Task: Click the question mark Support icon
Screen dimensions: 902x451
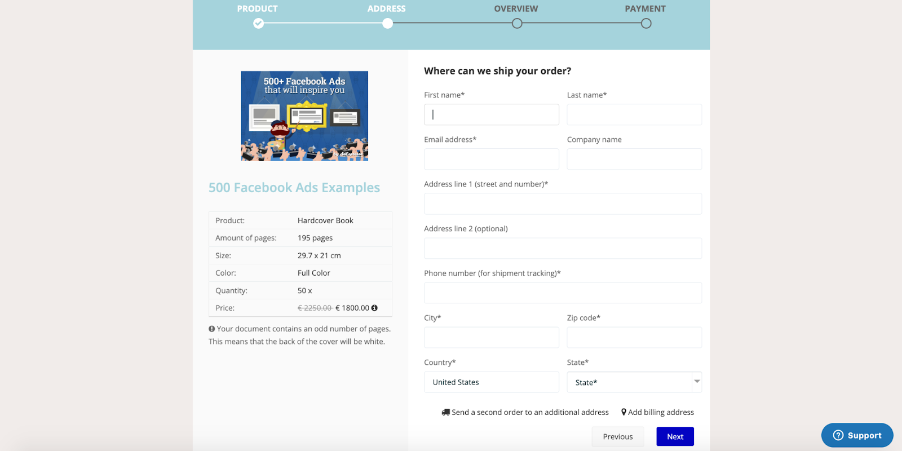Action: point(838,435)
